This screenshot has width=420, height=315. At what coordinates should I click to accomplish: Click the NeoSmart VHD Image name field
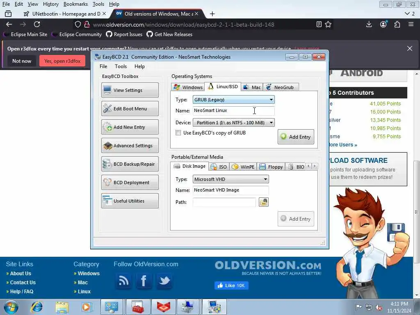(x=231, y=190)
